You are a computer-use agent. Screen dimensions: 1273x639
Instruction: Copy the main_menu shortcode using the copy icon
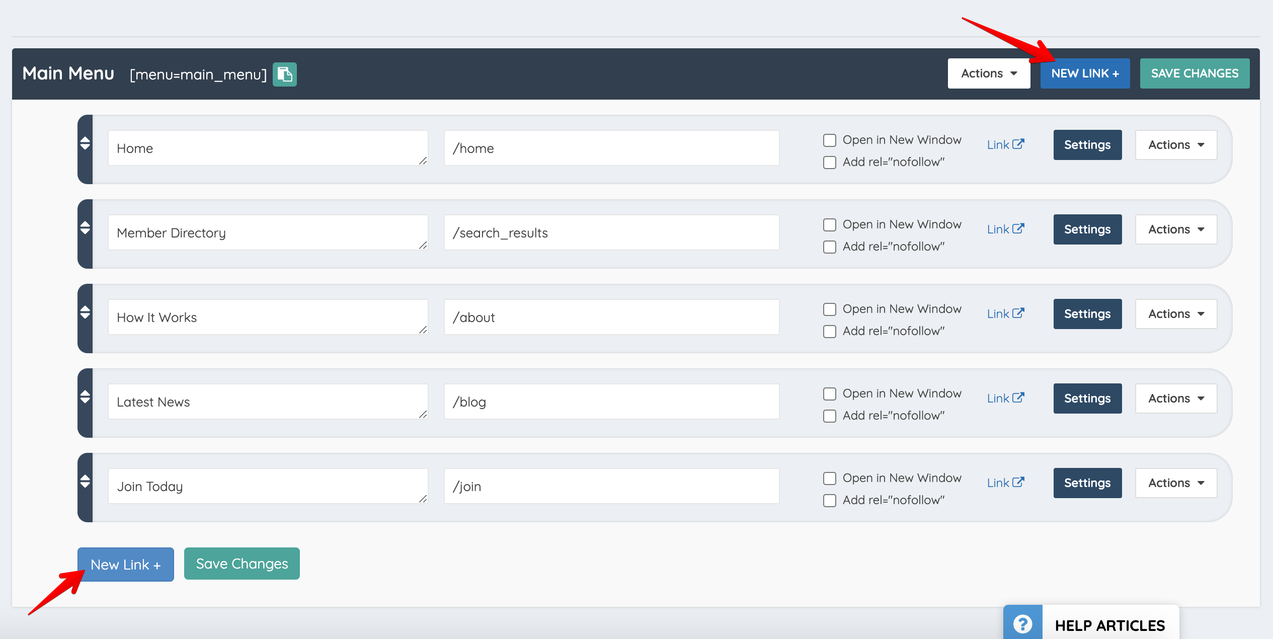tap(284, 73)
